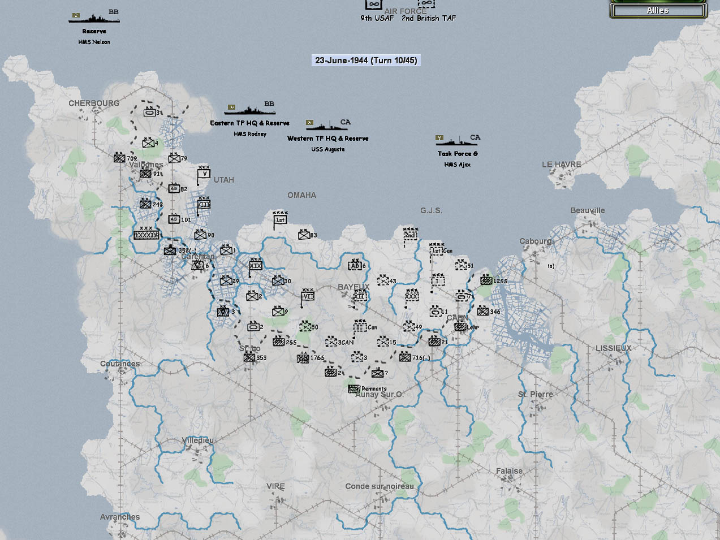The image size is (720, 540).
Task: Click the CHERBOURG city label
Action: [x=94, y=103]
